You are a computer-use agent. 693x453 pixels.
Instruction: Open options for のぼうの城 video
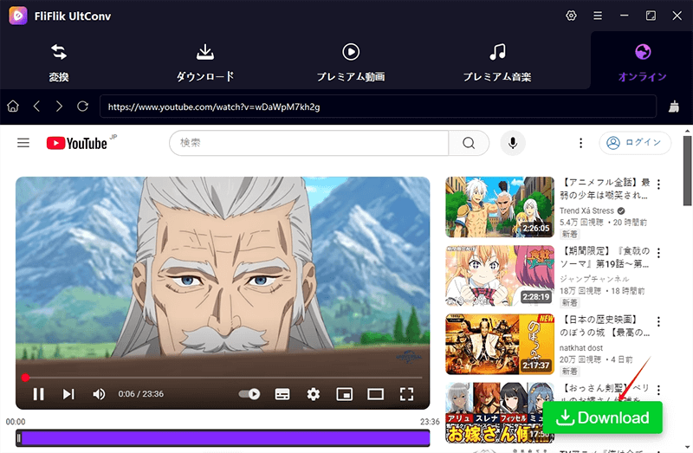(658, 321)
